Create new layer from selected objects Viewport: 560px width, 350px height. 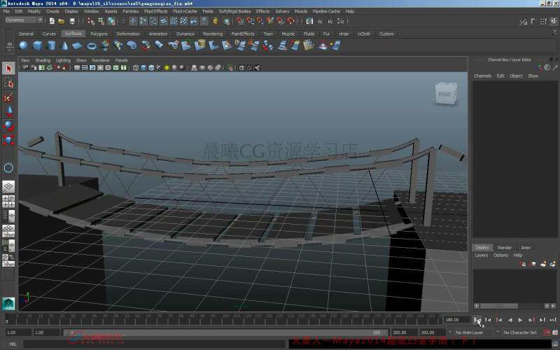coord(552,264)
